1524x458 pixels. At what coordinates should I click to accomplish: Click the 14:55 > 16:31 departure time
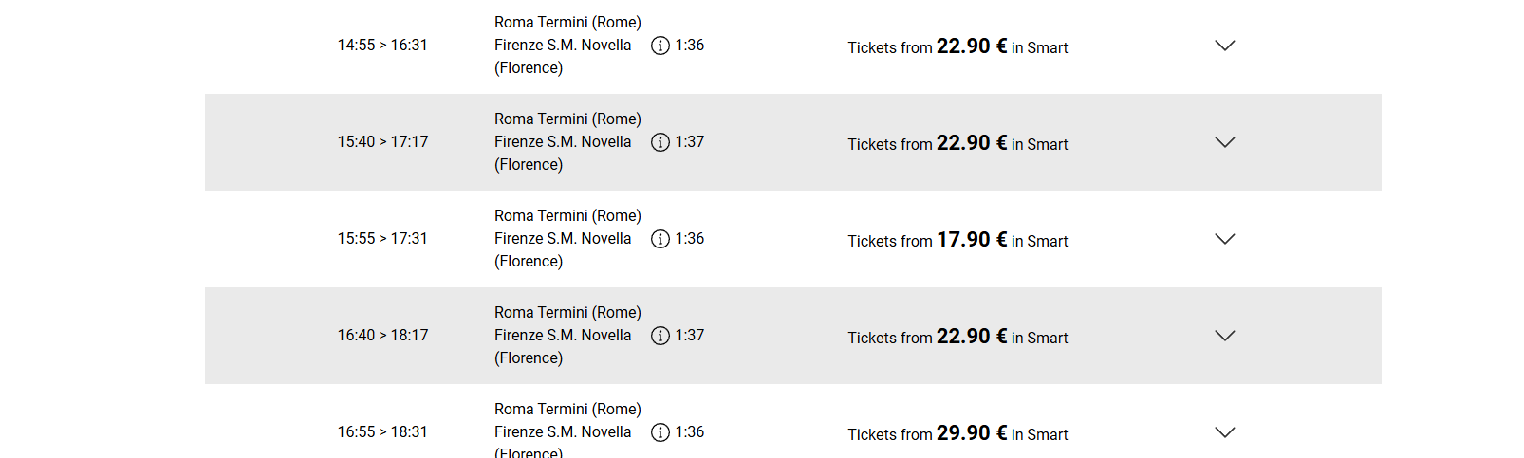382,46
